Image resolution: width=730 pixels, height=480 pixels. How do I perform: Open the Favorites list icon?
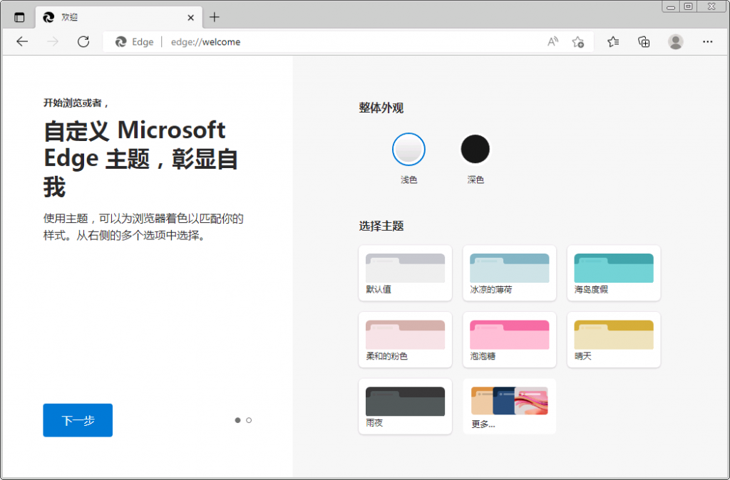click(613, 42)
